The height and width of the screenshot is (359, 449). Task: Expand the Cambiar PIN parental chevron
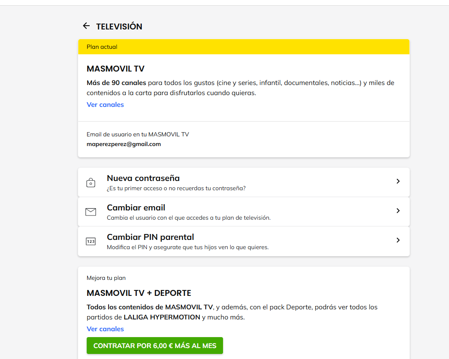click(x=398, y=240)
